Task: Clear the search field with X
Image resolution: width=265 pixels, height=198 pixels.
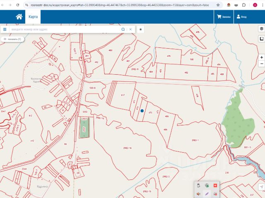Action: pyautogui.click(x=130, y=30)
